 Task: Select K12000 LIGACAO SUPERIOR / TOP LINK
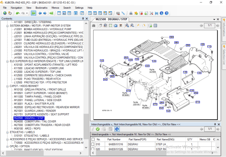[37, 72]
